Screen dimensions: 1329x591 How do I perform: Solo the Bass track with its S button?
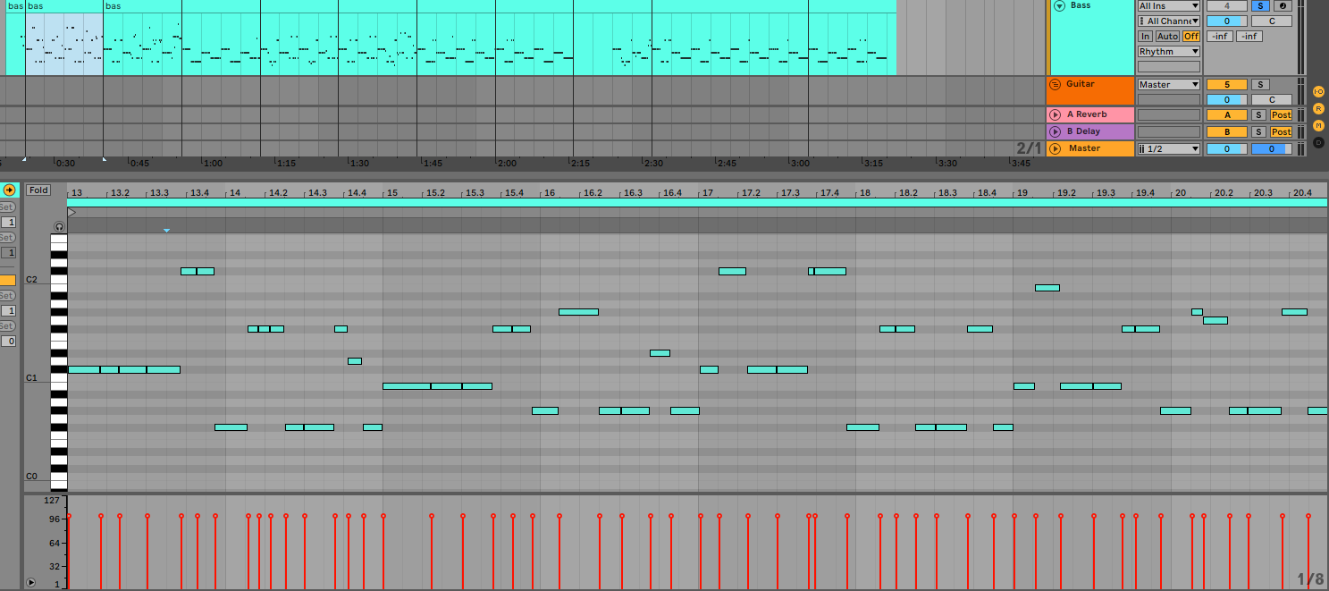click(x=1260, y=6)
